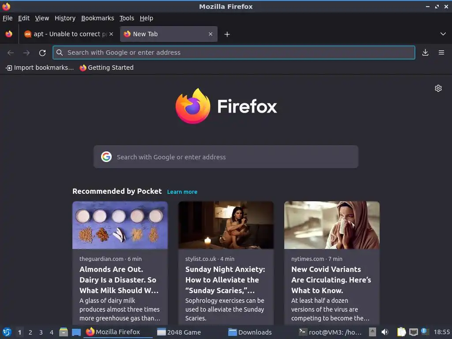Viewport: 452px width, 339px height.
Task: Open the Bookmarks menu
Action: click(98, 18)
